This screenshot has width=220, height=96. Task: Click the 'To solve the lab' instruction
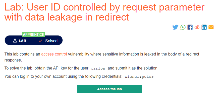point(81,68)
